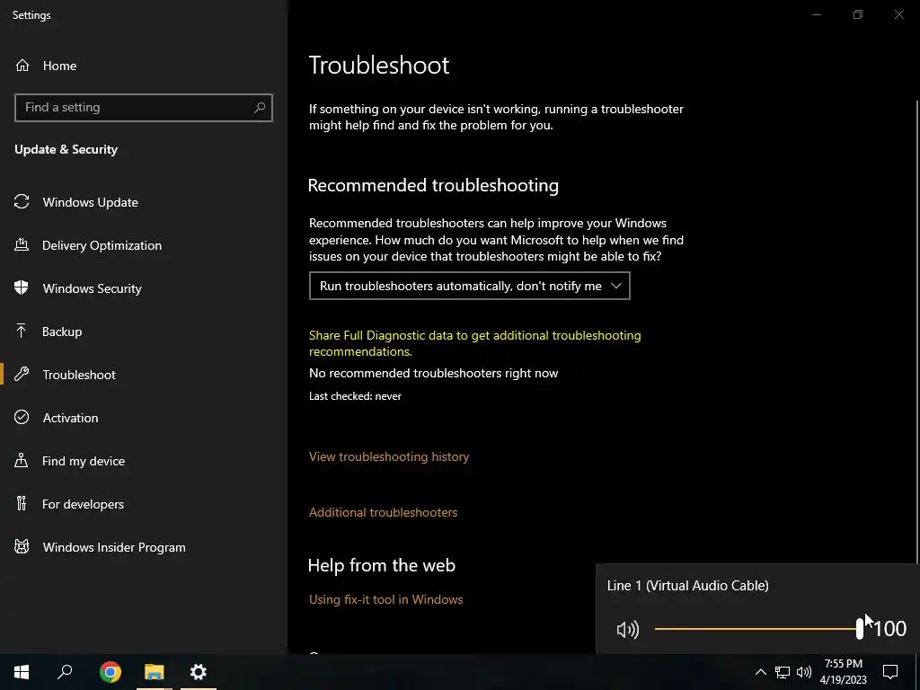Click the taskbar clock and date
Viewport: 920px width, 690px height.
tap(843, 672)
